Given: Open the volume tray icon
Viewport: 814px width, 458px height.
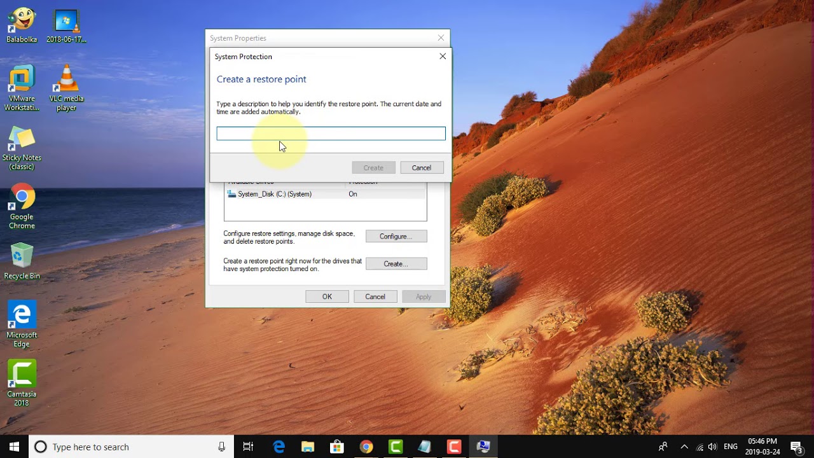Looking at the screenshot, I should (712, 447).
